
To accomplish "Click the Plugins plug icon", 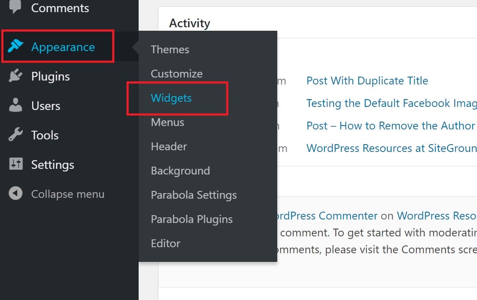I will (16, 76).
